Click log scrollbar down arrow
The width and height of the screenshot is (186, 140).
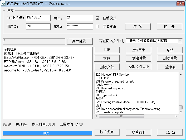181,112
